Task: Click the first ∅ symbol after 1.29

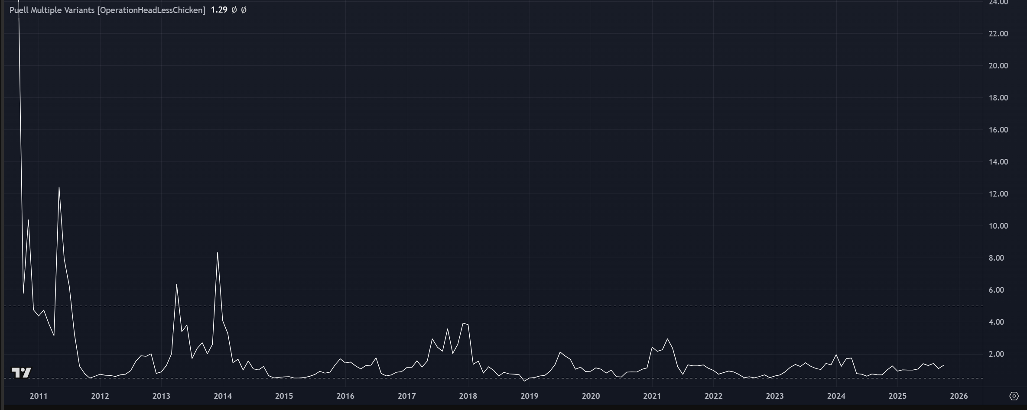Action: 234,10
